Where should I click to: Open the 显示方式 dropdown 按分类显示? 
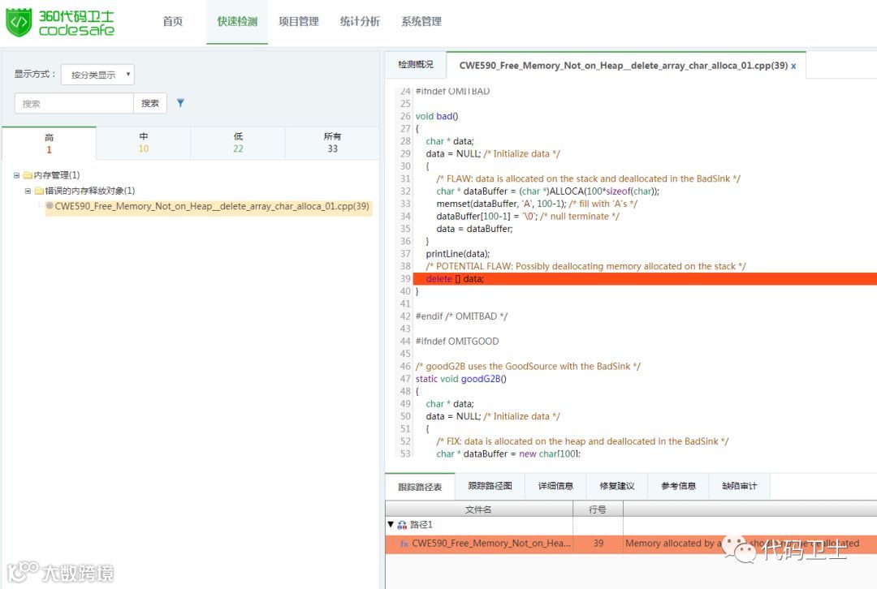coord(98,75)
